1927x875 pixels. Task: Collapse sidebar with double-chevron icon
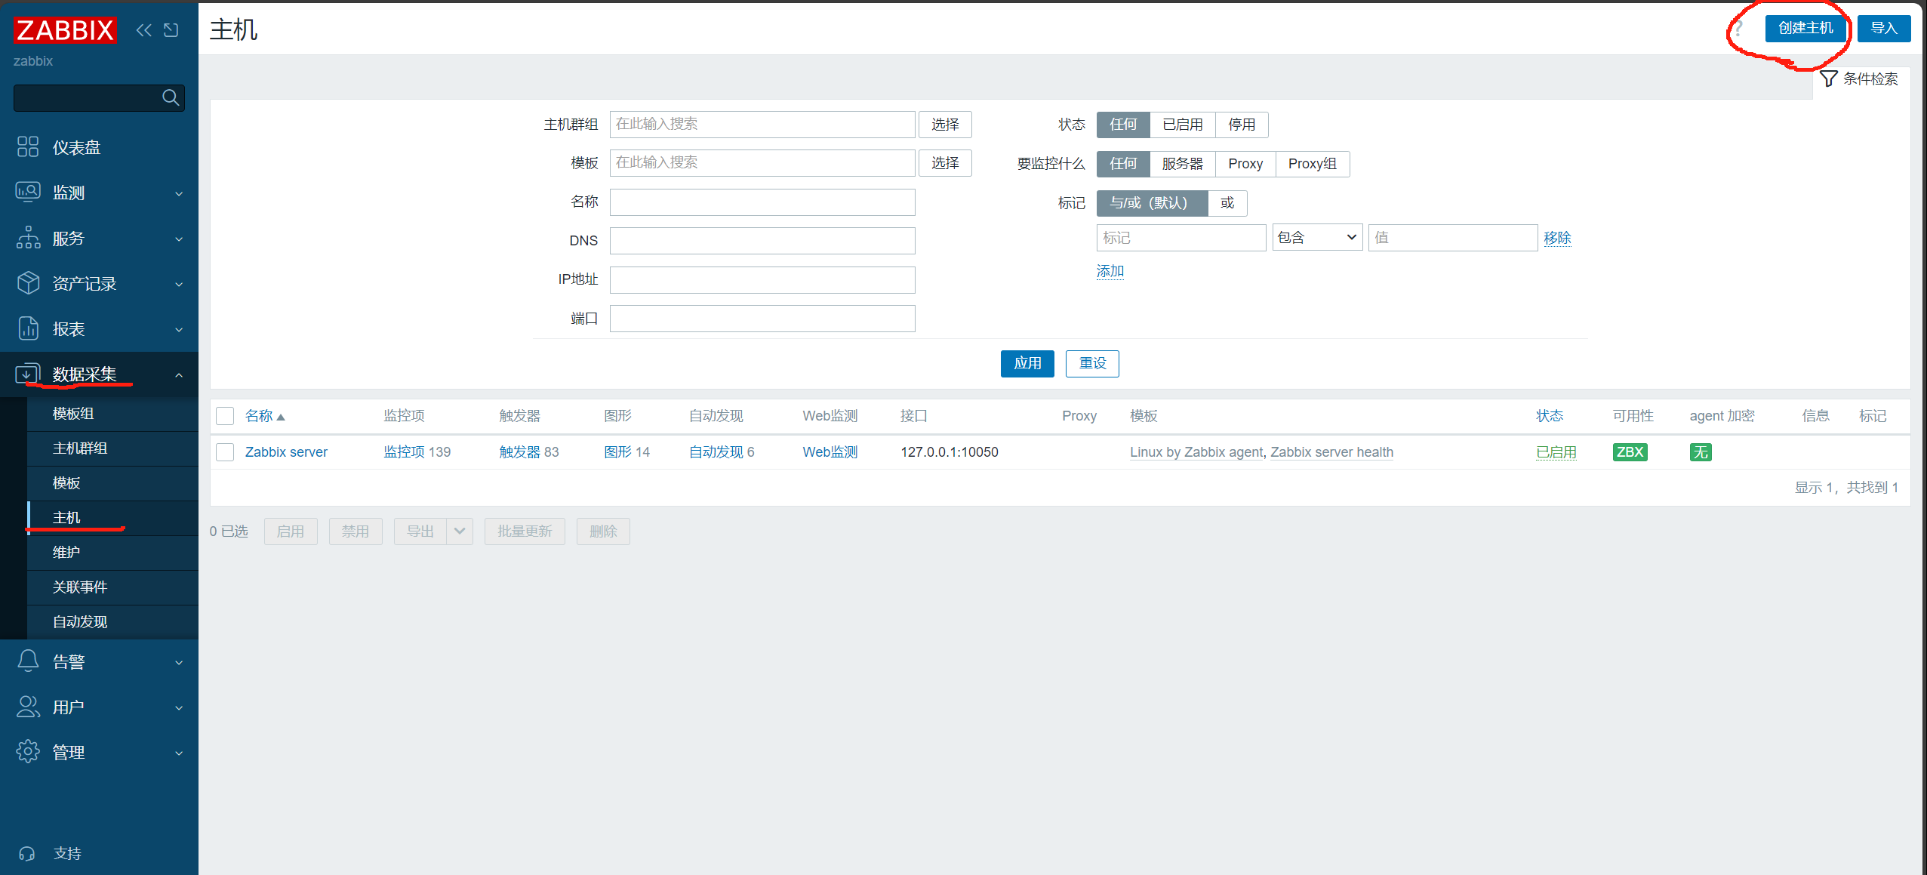[x=143, y=30]
